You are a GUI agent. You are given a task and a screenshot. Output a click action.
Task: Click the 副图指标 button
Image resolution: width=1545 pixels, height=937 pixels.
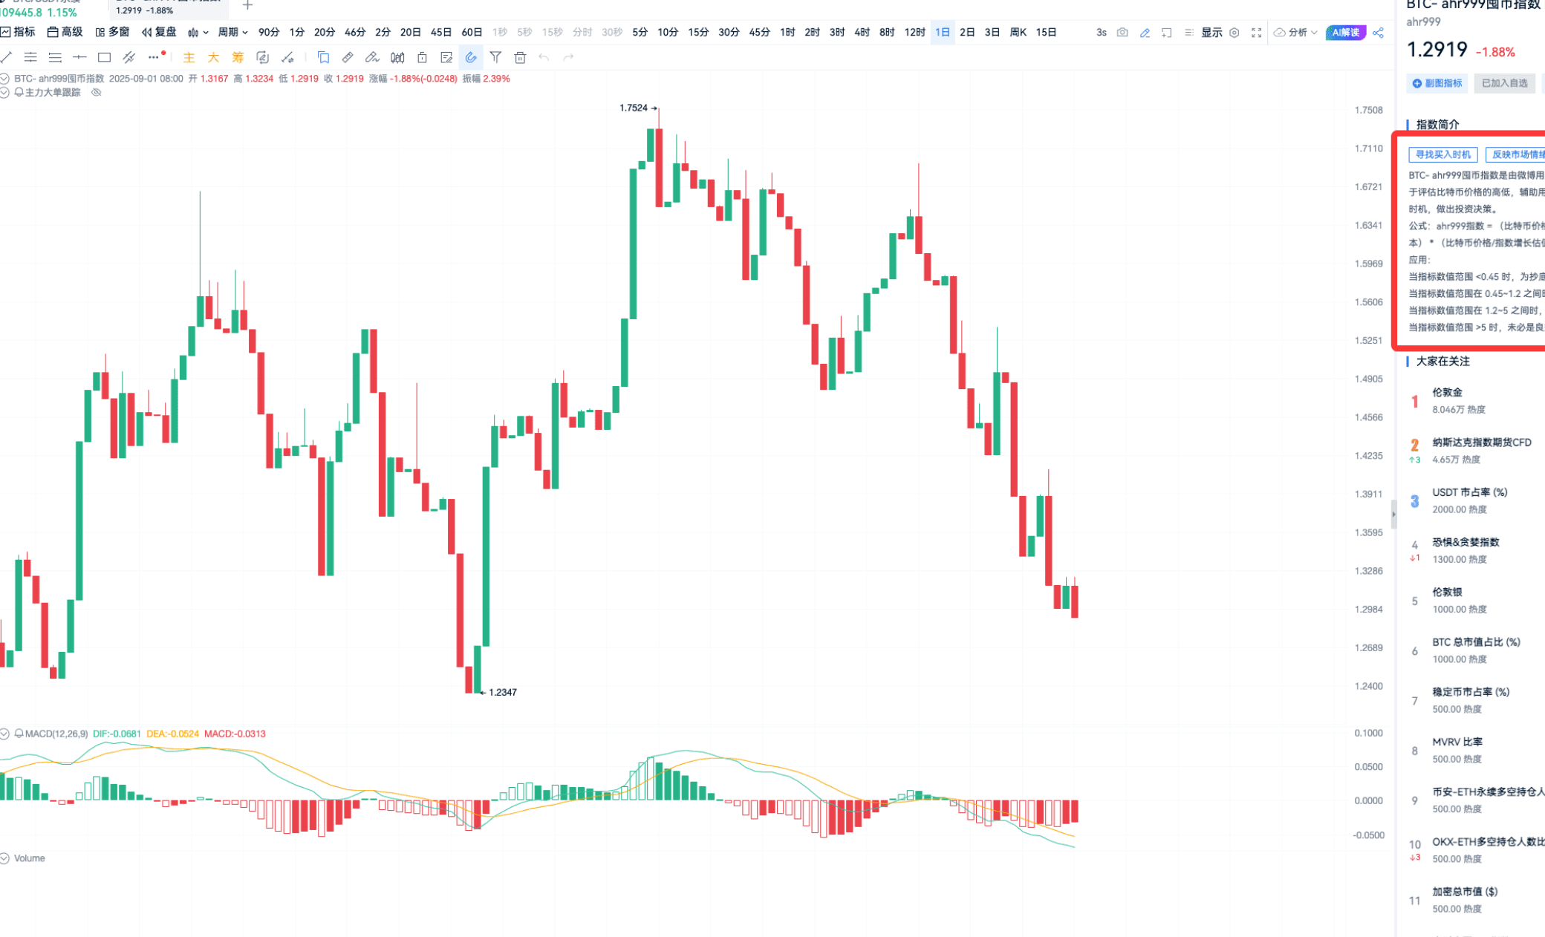point(1437,83)
